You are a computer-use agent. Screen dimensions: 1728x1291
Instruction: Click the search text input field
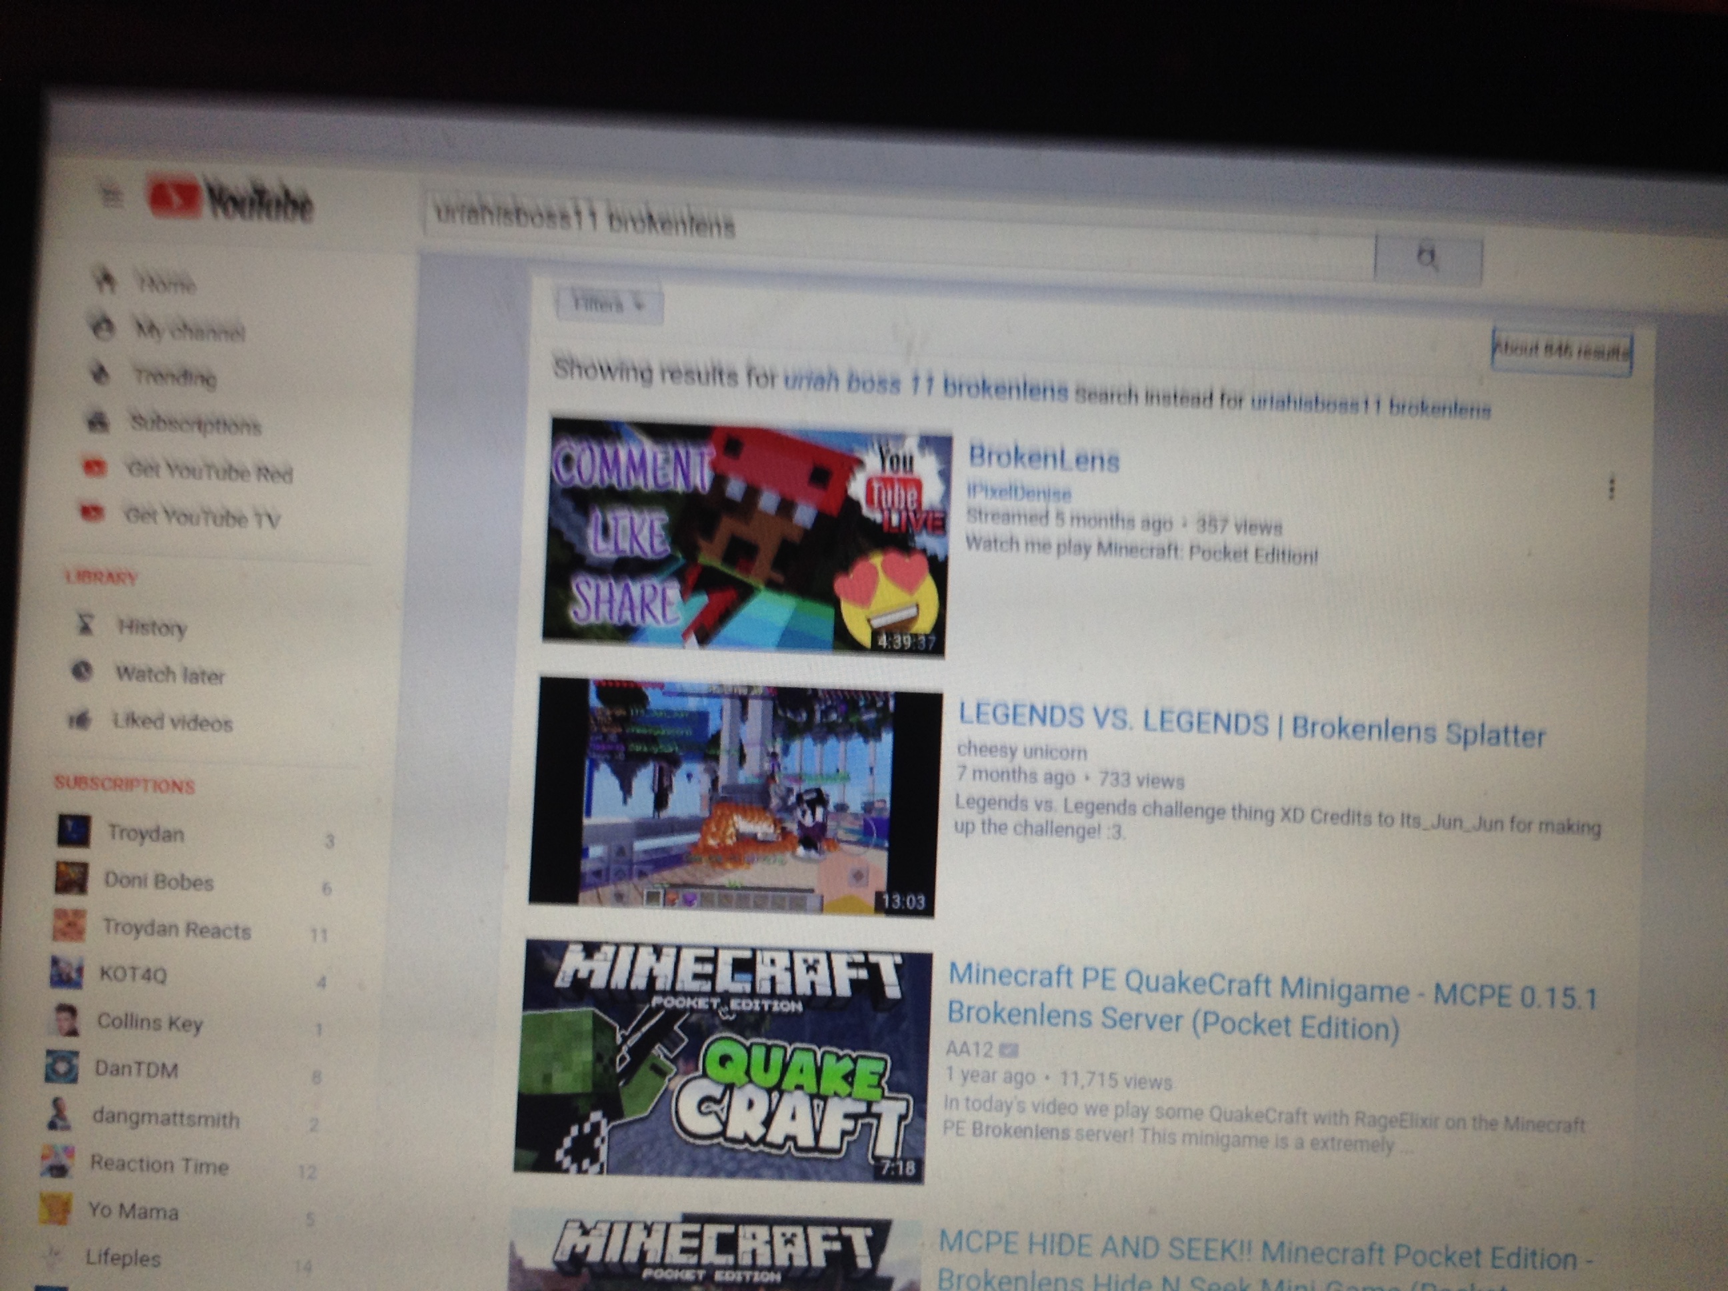(899, 231)
